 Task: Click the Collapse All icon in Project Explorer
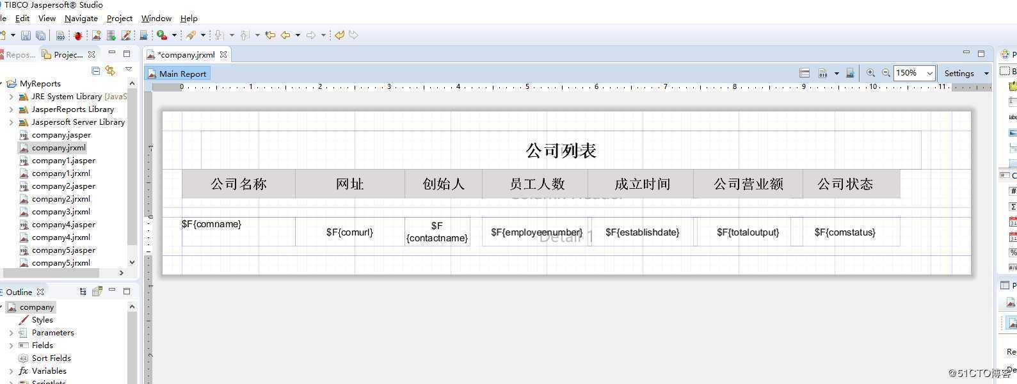coord(96,70)
